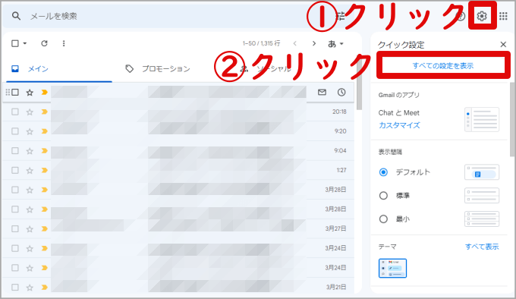This screenshot has width=516, height=299.
Task: Switch to the メイン tab
Action: (x=59, y=69)
